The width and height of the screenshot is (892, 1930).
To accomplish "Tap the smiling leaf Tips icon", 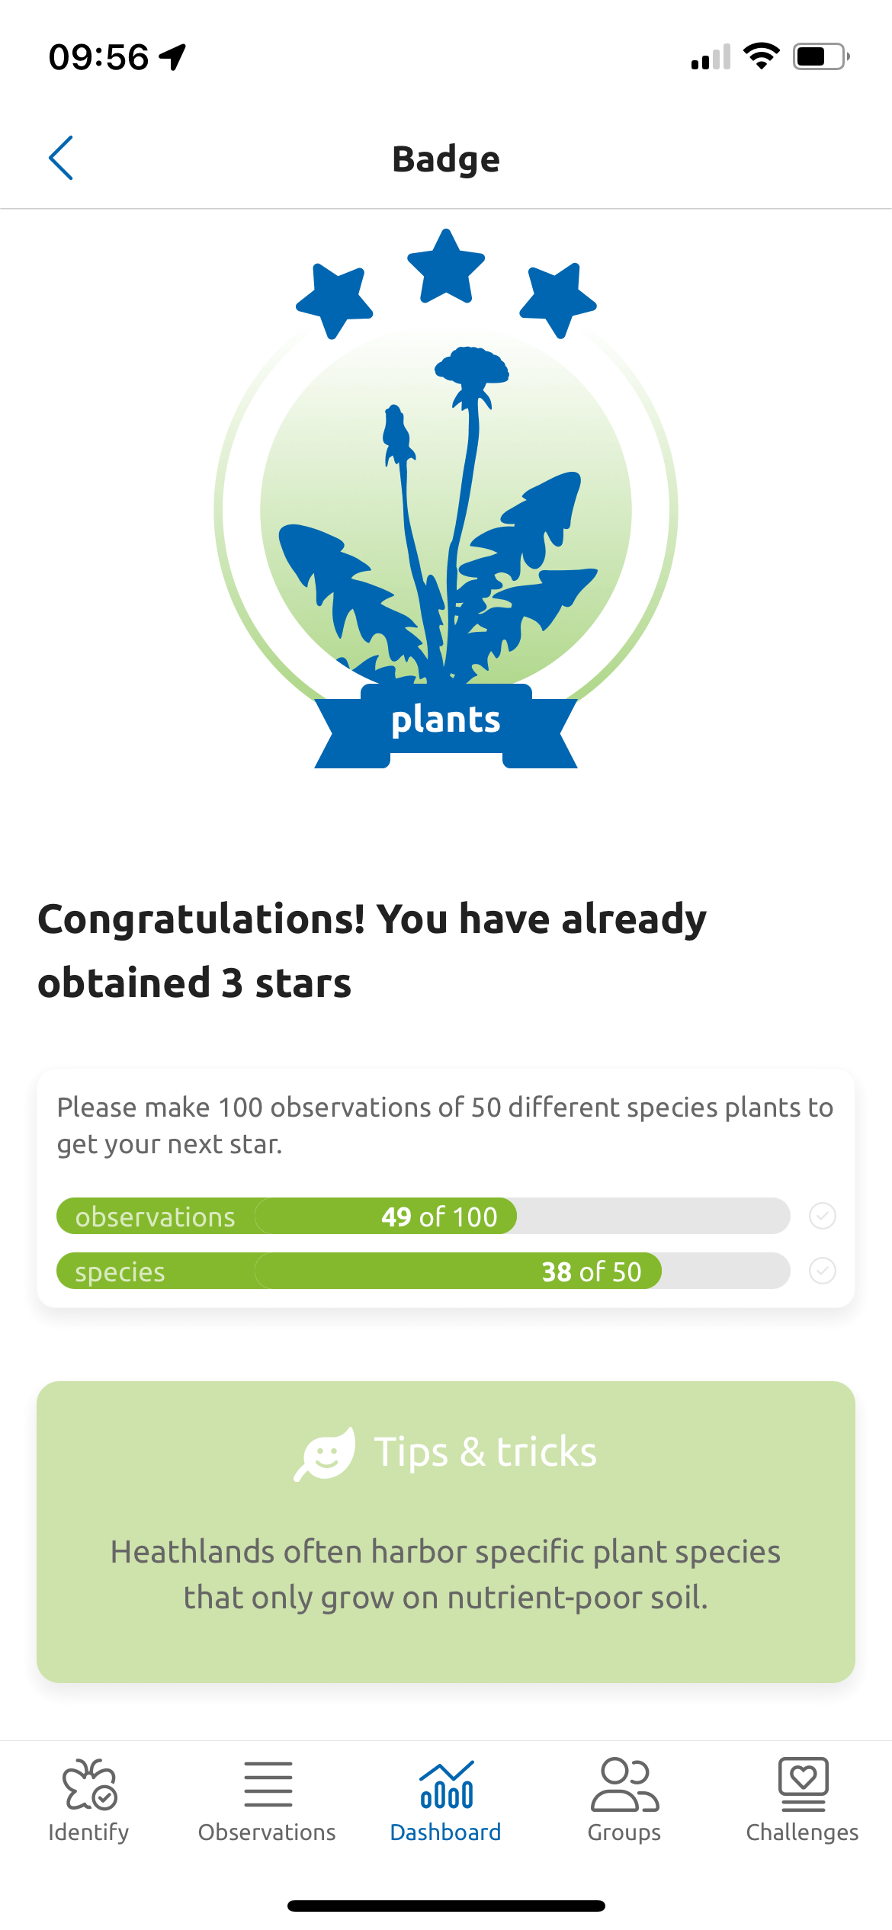I will (x=325, y=1454).
